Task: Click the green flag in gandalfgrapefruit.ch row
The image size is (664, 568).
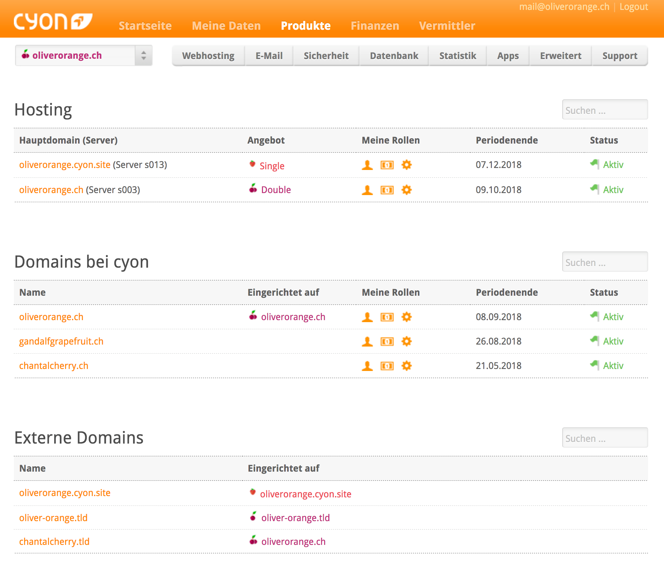Action: [595, 341]
